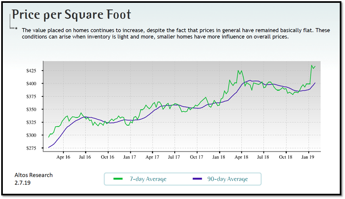Click the Jan 19 x-axis label
The width and height of the screenshot is (345, 199).
308,157
